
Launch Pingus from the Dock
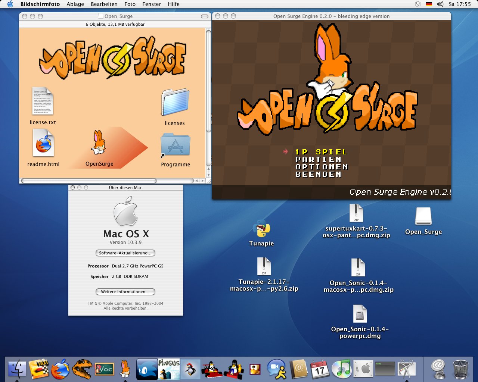click(x=169, y=369)
